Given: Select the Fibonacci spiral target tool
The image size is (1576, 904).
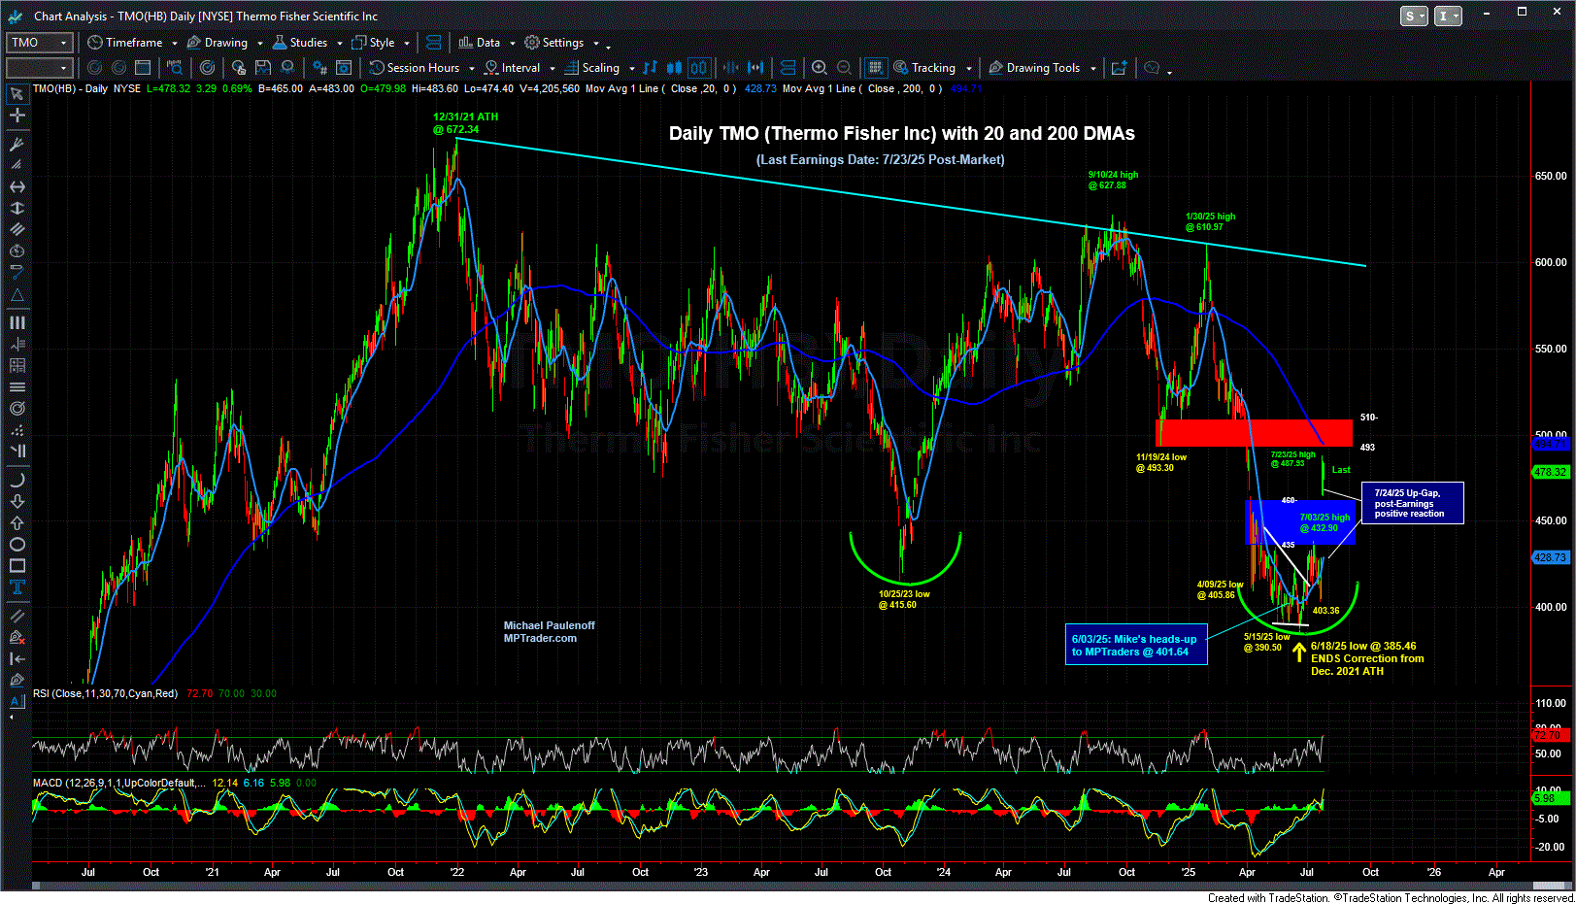Looking at the screenshot, I should (17, 409).
